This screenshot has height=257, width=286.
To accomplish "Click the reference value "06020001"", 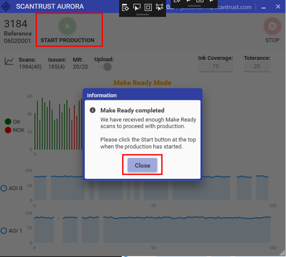I will [x=17, y=41].
